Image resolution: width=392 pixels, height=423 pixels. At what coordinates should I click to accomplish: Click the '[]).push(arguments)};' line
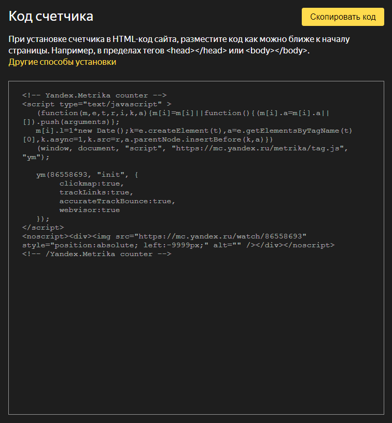point(71,122)
